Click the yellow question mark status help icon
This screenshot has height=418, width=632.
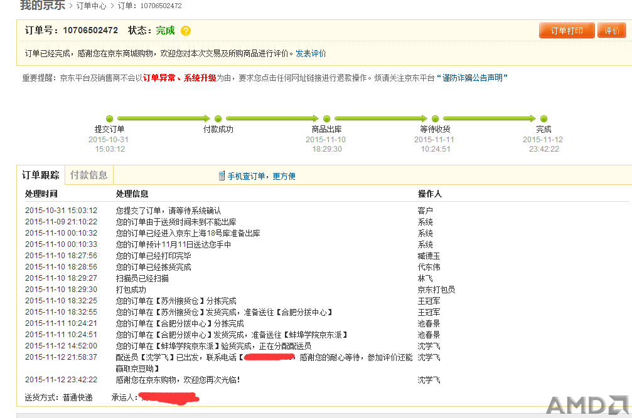(185, 31)
